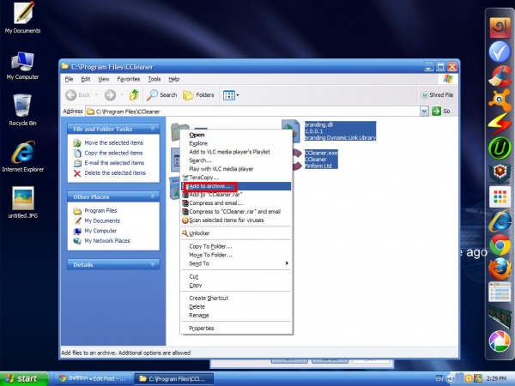
Task: Choose Unlocker in the context menu
Action: [x=236, y=233]
